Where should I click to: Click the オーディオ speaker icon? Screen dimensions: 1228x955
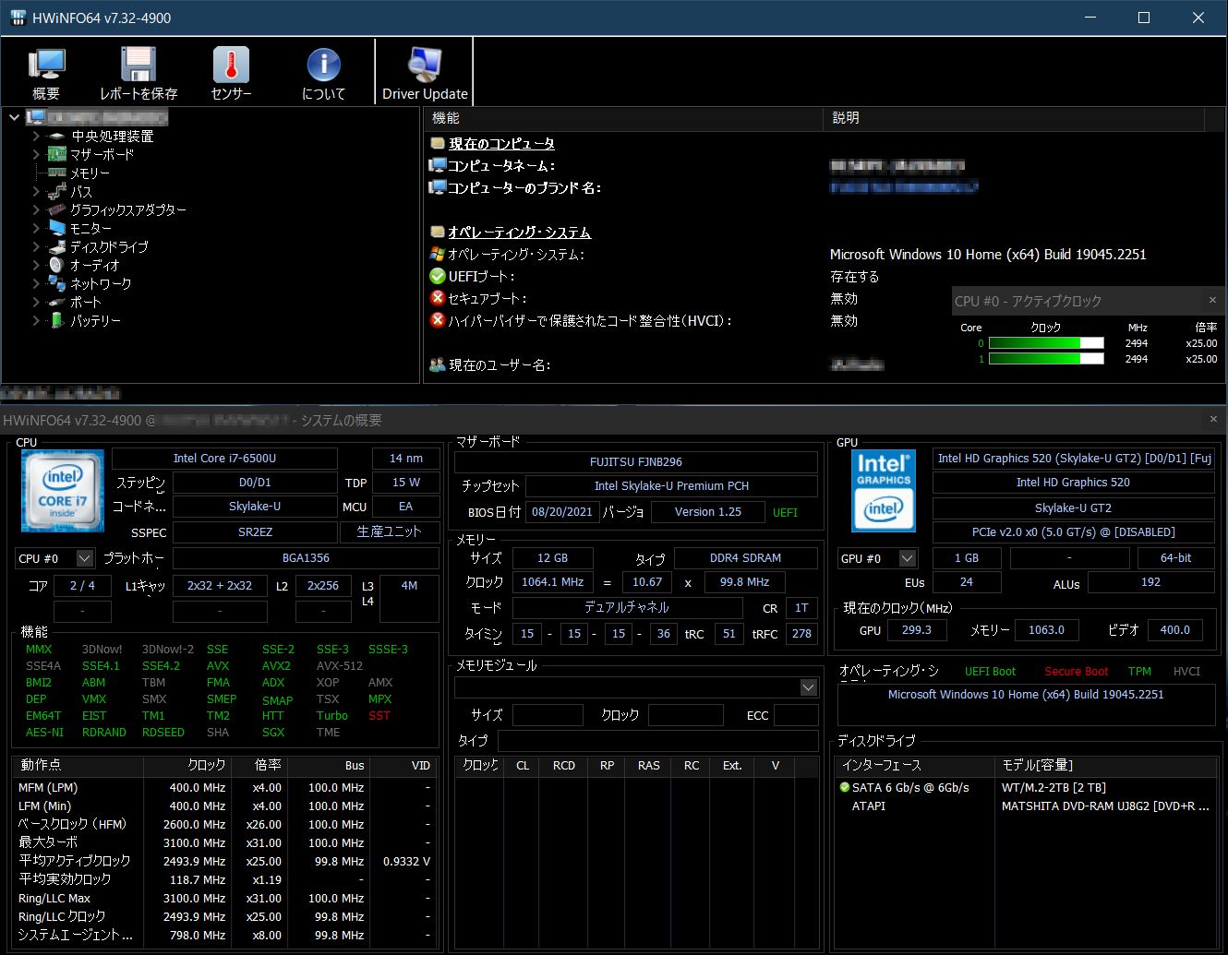(57, 266)
